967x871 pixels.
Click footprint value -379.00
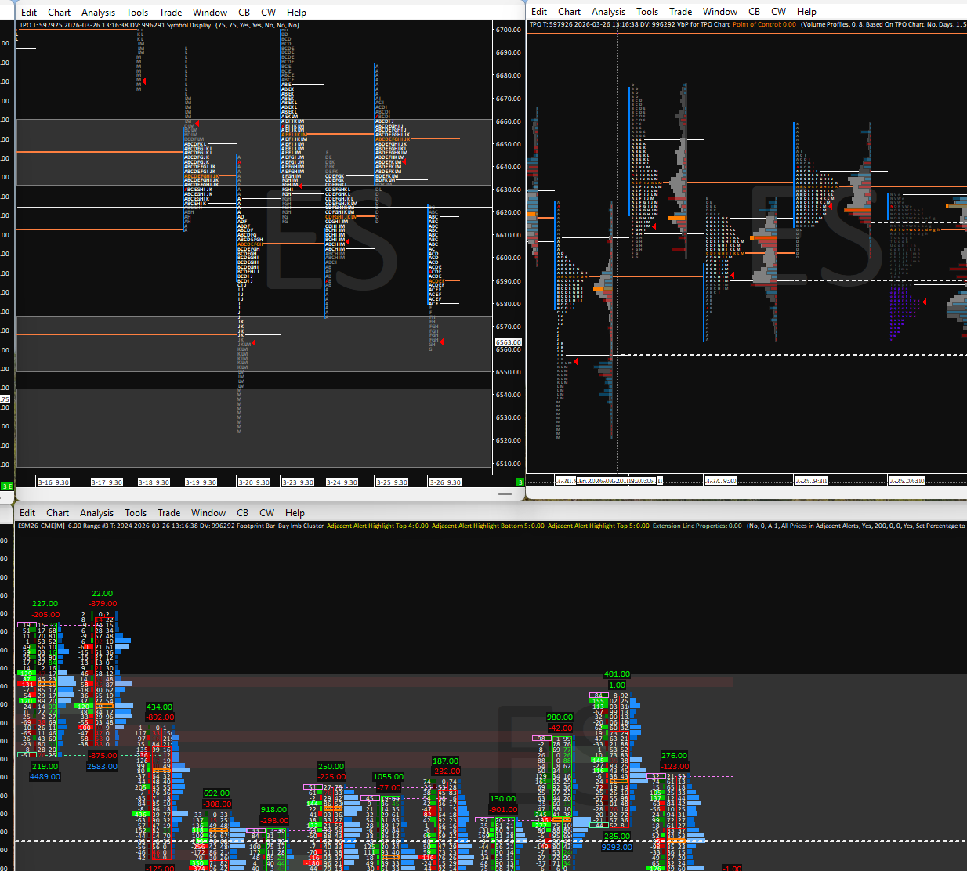click(103, 604)
